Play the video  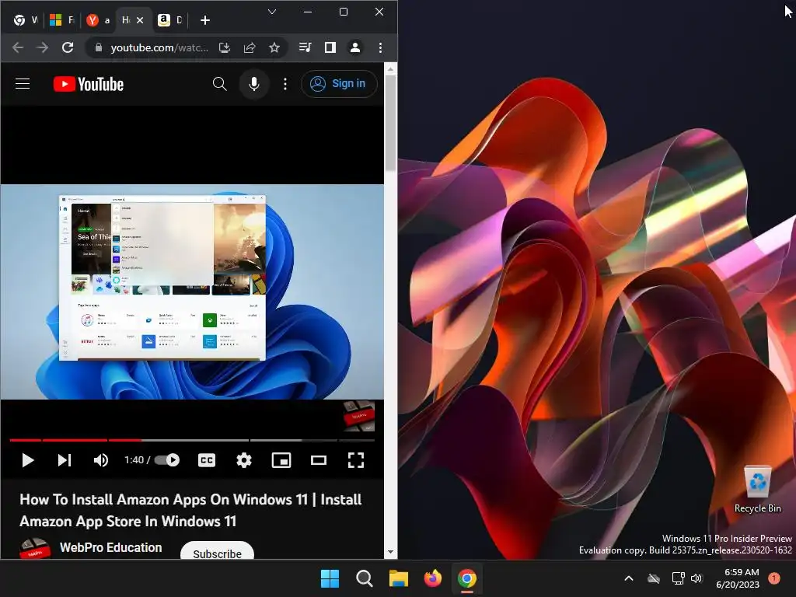point(28,460)
